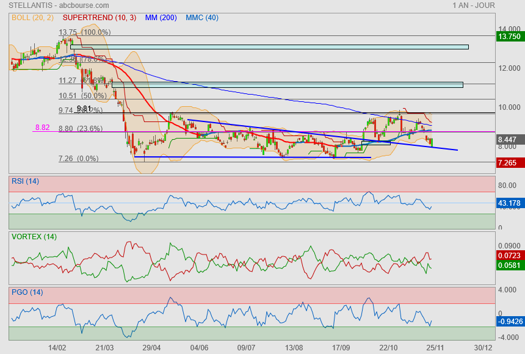The image size is (525, 354).
Task: Click the MM (200) moving average label
Action: tap(161, 18)
